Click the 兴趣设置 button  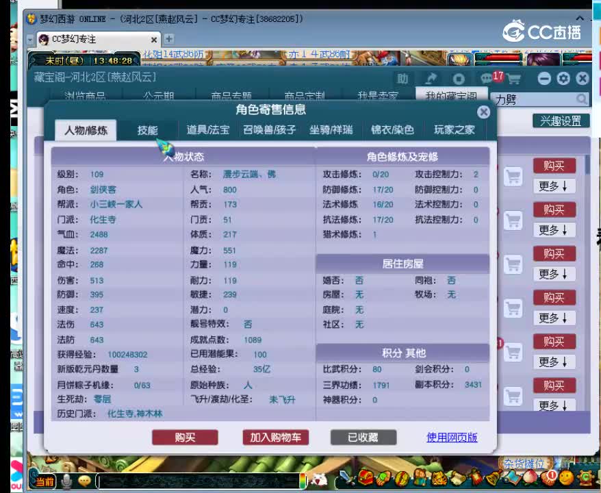561,121
